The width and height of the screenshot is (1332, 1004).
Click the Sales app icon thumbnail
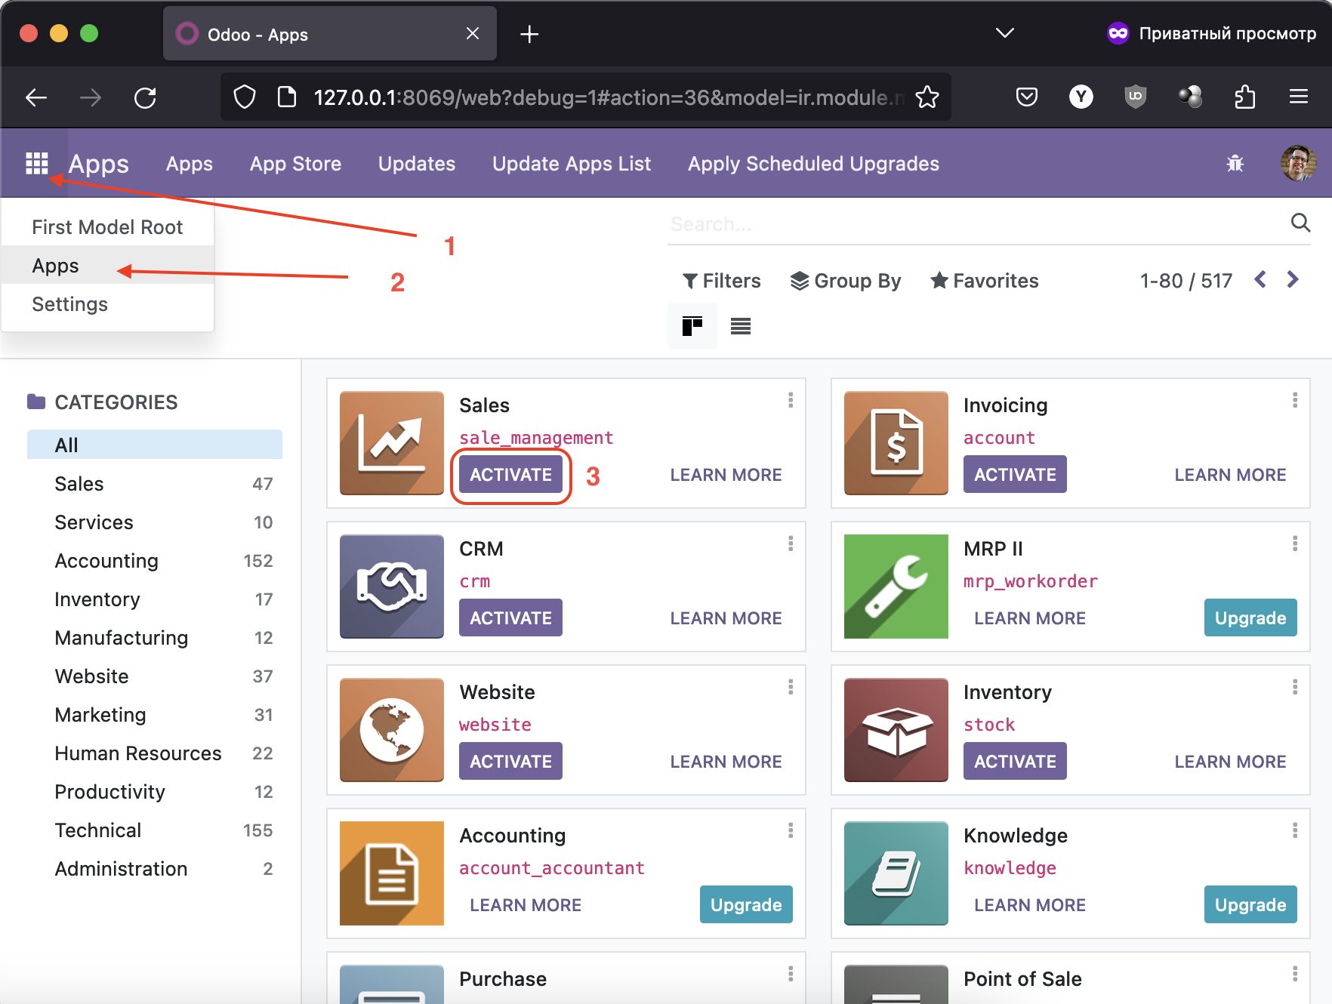392,443
